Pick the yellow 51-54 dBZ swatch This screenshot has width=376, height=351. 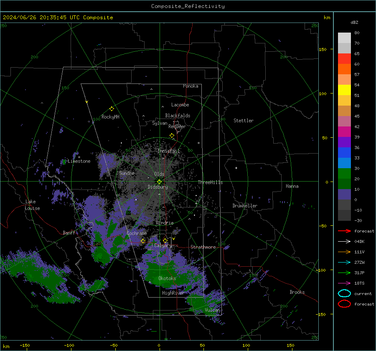[344, 90]
